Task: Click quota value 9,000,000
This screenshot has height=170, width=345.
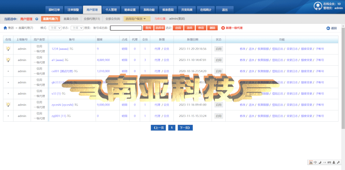Action: coord(103,105)
